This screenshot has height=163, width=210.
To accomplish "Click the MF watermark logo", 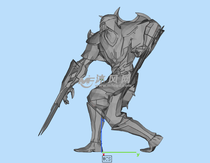I will point(87,81).
